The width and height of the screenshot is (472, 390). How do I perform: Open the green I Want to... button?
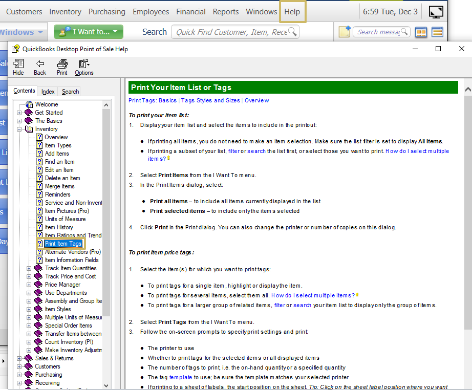pyautogui.click(x=88, y=31)
